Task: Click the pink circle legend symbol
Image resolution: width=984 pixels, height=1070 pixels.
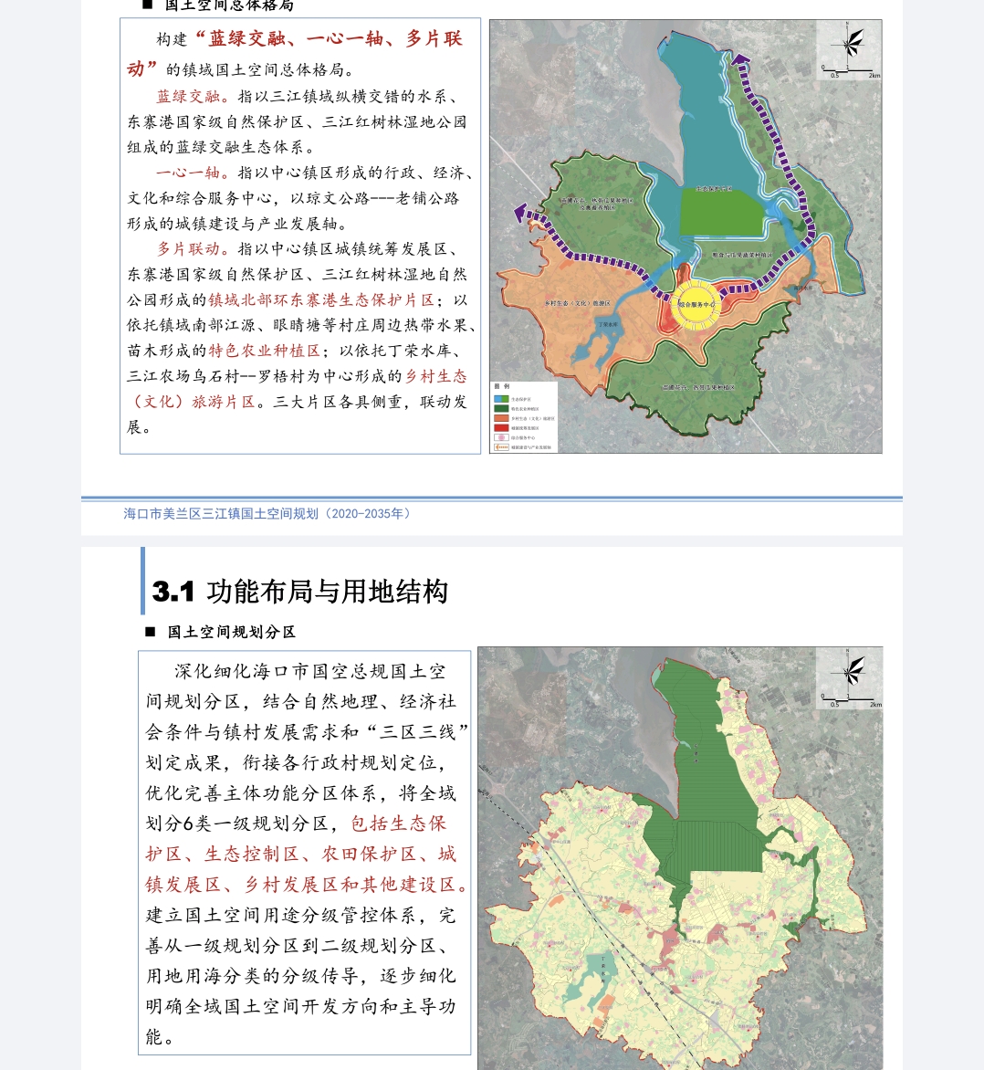Action: point(501,437)
